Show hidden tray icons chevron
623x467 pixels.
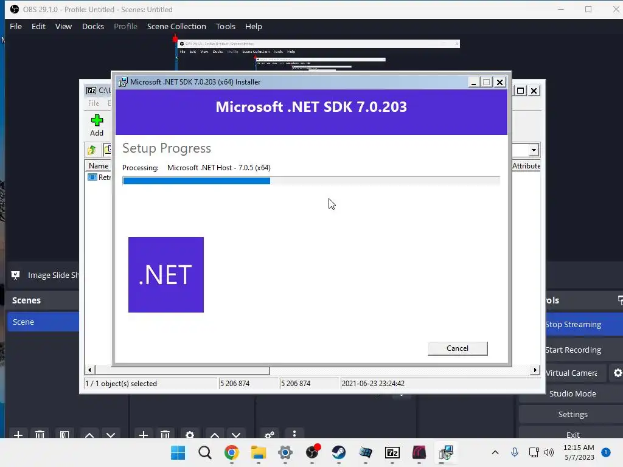[x=495, y=452]
